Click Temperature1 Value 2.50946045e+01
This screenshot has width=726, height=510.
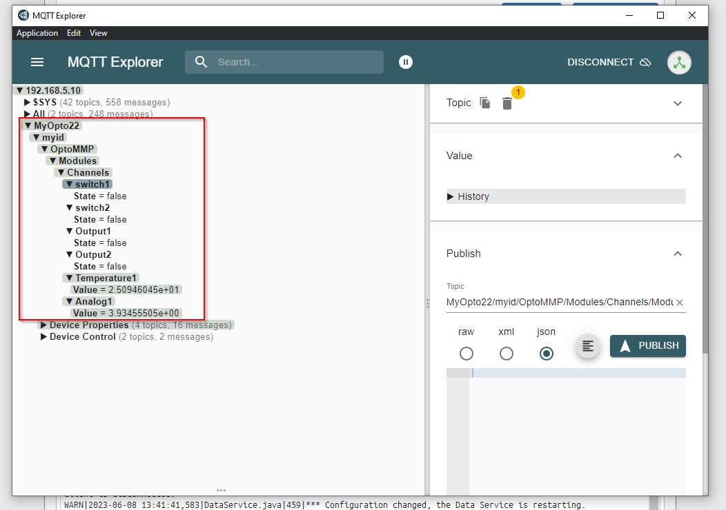click(126, 290)
